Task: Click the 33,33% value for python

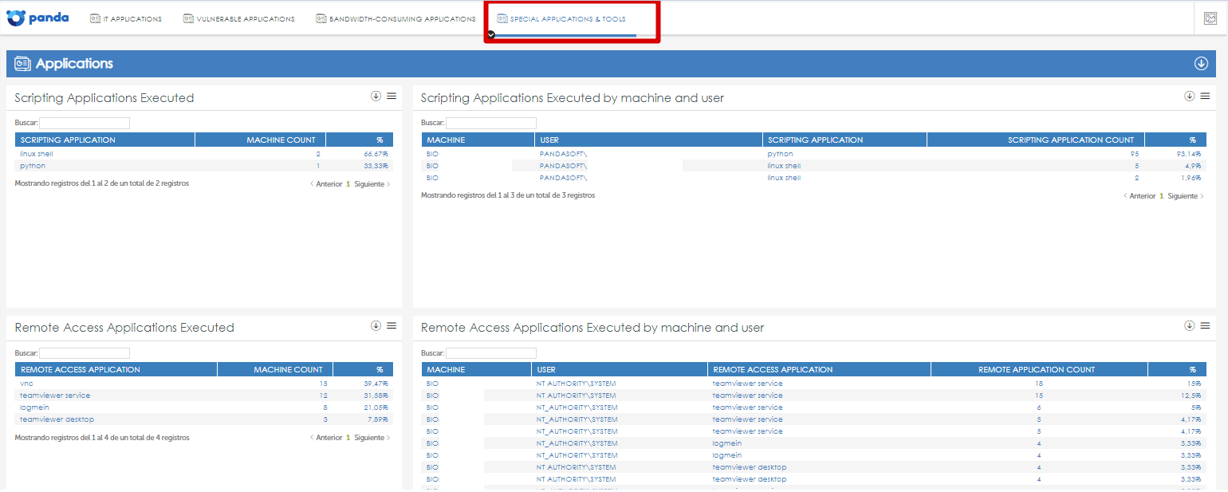Action: (x=376, y=166)
